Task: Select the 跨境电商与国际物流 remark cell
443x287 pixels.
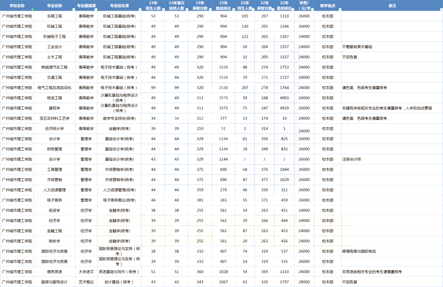Action: (359, 251)
